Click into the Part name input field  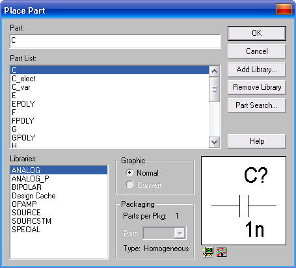point(115,41)
